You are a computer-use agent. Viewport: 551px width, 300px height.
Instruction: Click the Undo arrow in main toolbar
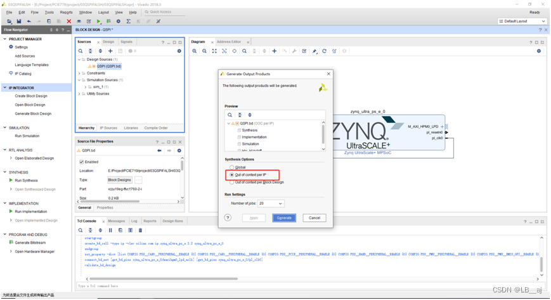pos(29,22)
